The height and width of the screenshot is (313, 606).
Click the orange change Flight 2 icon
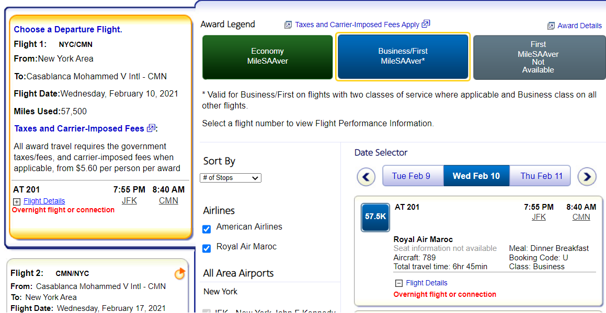(x=179, y=273)
